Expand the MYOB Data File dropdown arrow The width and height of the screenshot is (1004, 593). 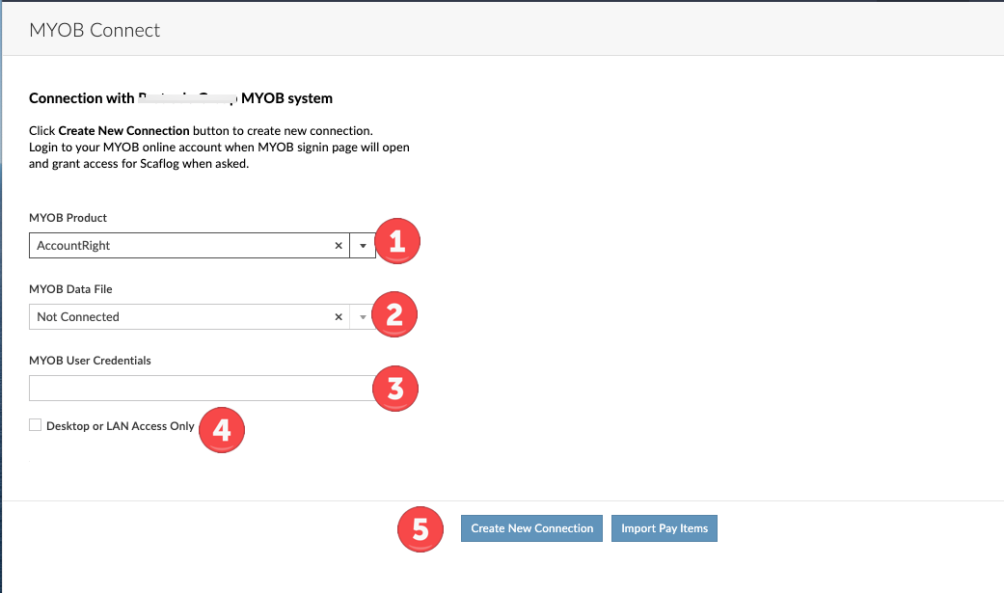pos(363,317)
